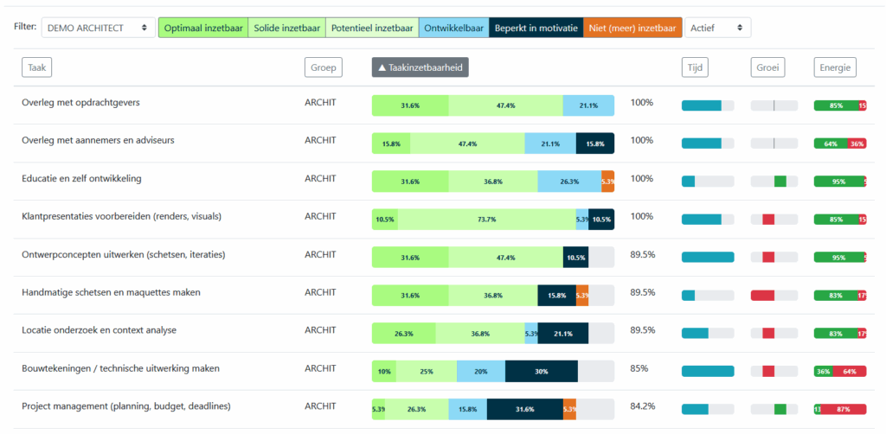Sort by the Energie column
This screenshot has width=886, height=434.
(835, 67)
